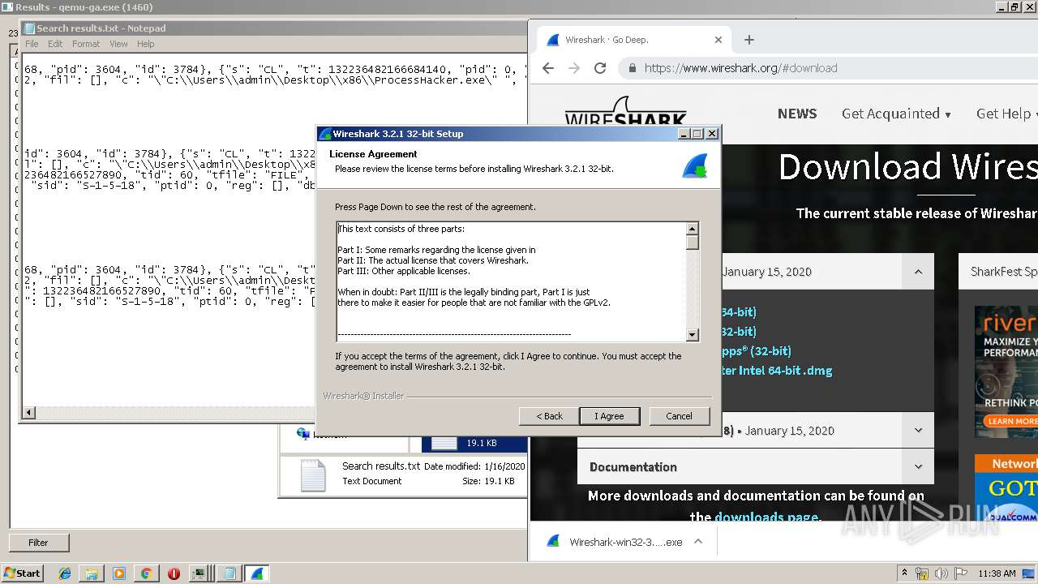
Task: Show hidden system tray icons
Action: [x=905, y=573]
